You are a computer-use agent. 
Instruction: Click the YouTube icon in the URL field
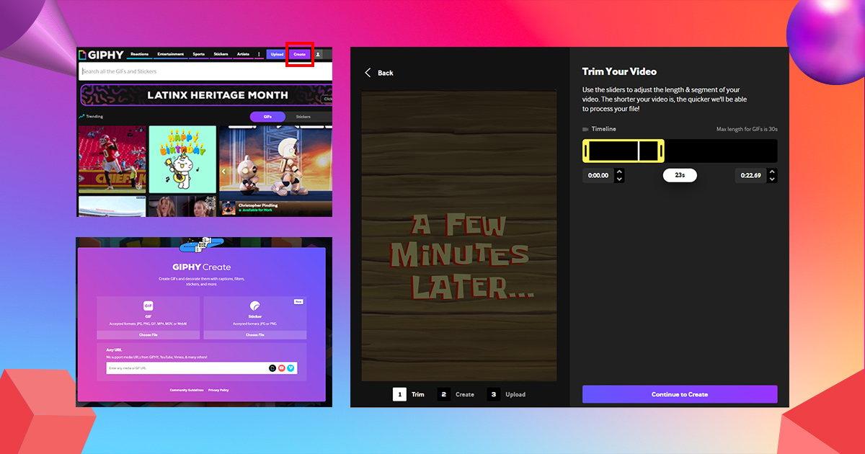[x=282, y=368]
